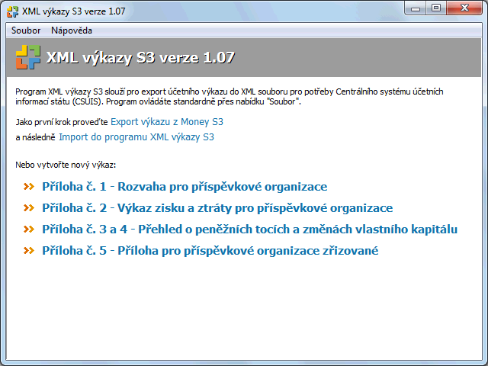Click the resize grip in the window corner
Viewport: 488px width, 366px height.
pos(481,359)
